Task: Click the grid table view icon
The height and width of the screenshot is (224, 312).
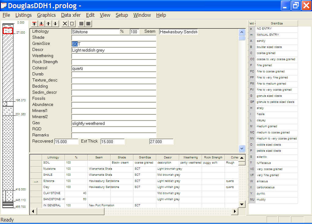Action: point(88,23)
